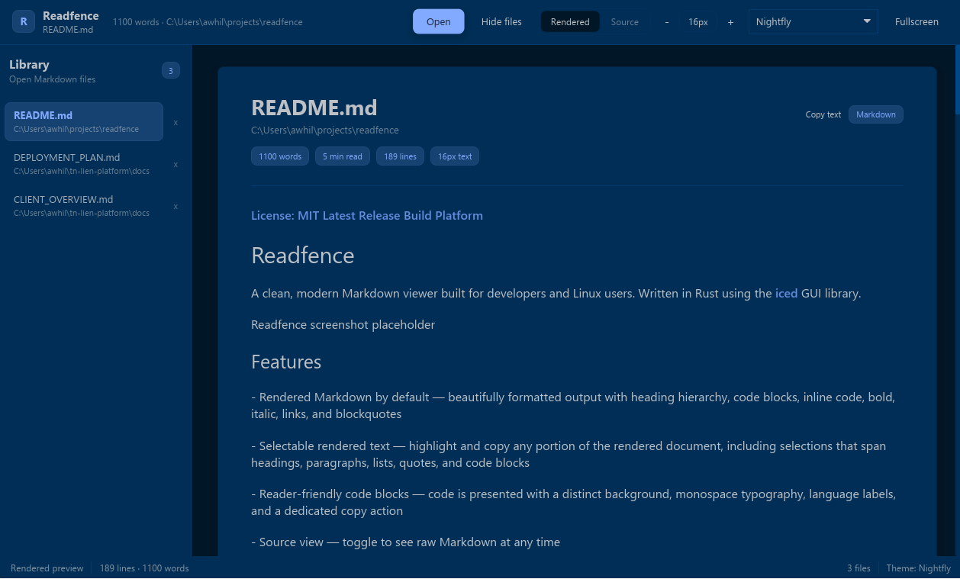
Task: Open the Nightfly theme dropdown
Action: pos(813,22)
